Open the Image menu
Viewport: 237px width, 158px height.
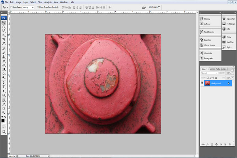pyautogui.click(x=19, y=2)
